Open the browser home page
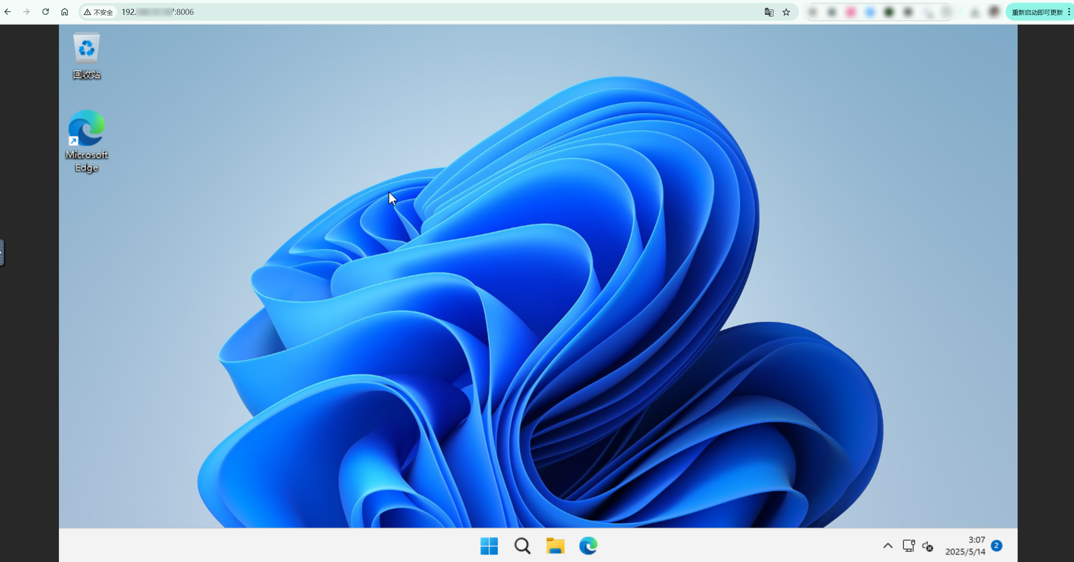 click(64, 12)
